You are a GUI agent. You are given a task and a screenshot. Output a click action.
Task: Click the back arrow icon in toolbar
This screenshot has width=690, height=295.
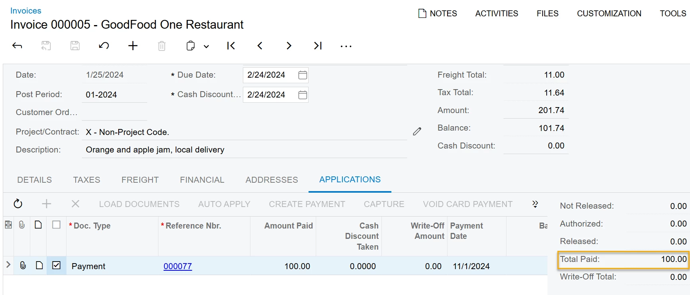(x=17, y=46)
